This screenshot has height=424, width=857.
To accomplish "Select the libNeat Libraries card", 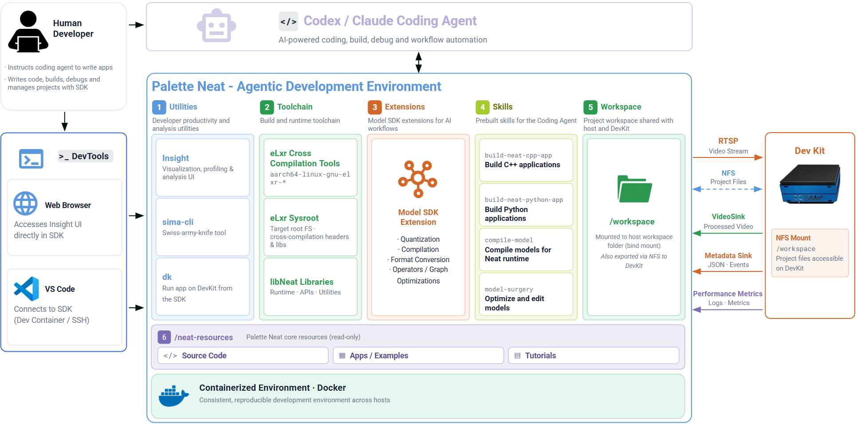I will pos(311,287).
